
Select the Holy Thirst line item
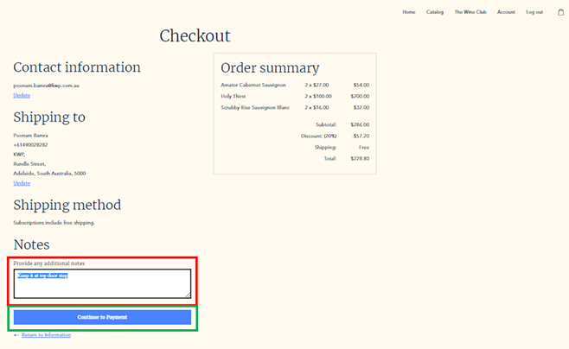(233, 96)
